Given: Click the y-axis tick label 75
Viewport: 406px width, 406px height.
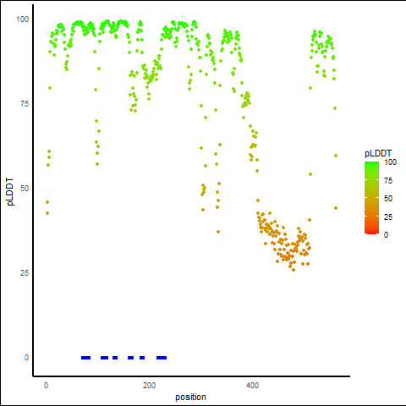Looking at the screenshot, I should pos(25,104).
